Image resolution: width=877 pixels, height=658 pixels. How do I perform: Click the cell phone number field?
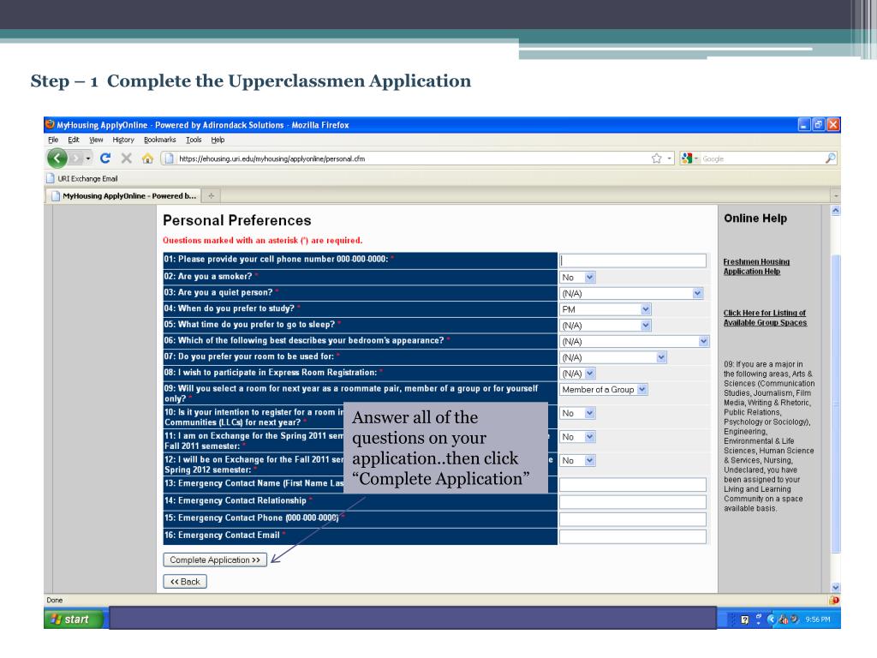click(633, 260)
